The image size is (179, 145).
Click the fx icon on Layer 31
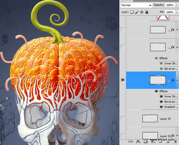tap(173, 135)
